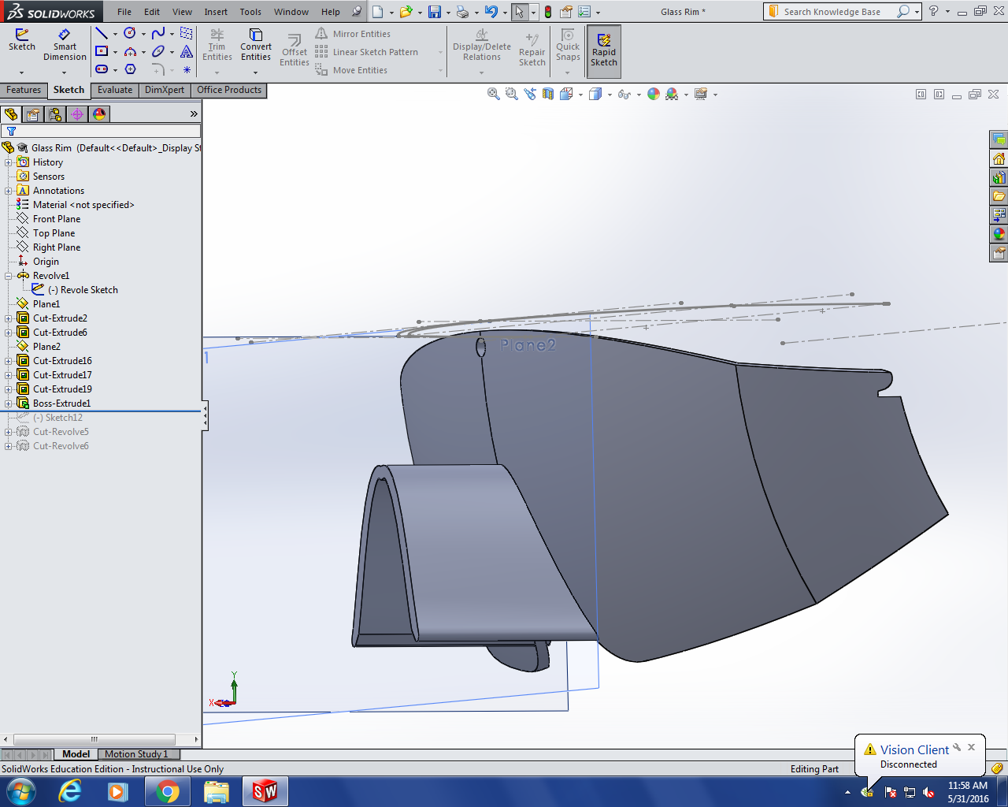
Task: Activate the Line sketch tool
Action: click(102, 34)
